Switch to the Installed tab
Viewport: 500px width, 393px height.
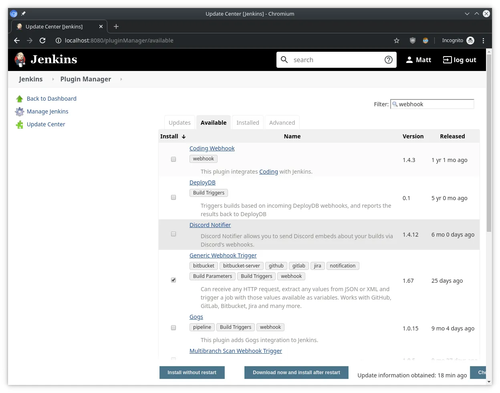click(x=248, y=122)
